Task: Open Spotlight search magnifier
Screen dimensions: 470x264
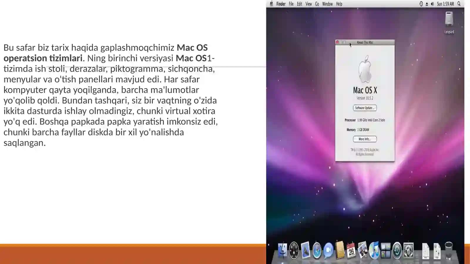Action: pyautogui.click(x=459, y=4)
